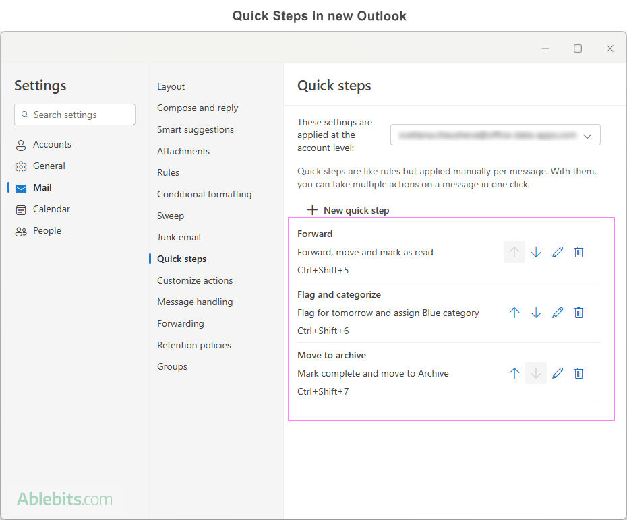Move Flag and categorize step down
627x520 pixels.
pos(536,313)
